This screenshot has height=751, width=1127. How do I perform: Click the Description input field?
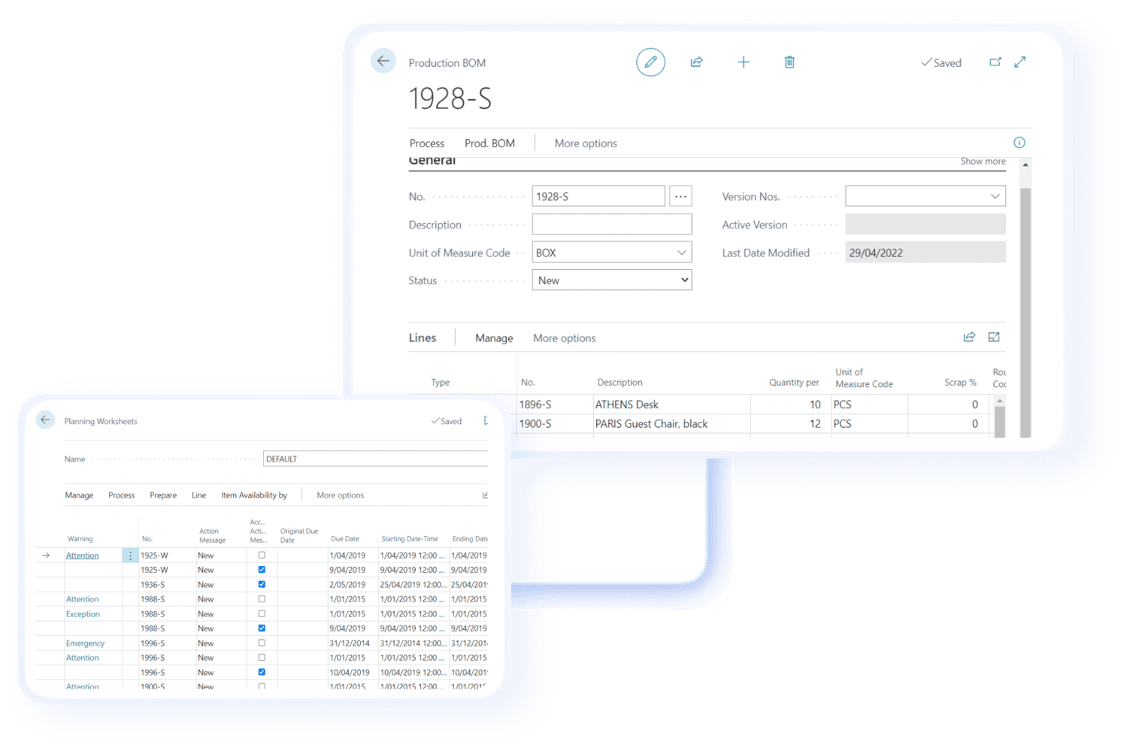611,224
